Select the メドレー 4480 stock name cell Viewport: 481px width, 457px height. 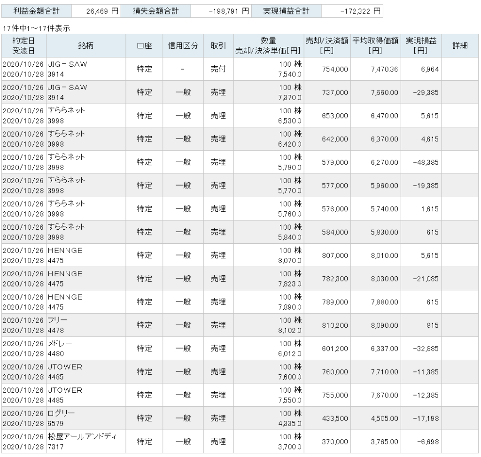(x=86, y=349)
